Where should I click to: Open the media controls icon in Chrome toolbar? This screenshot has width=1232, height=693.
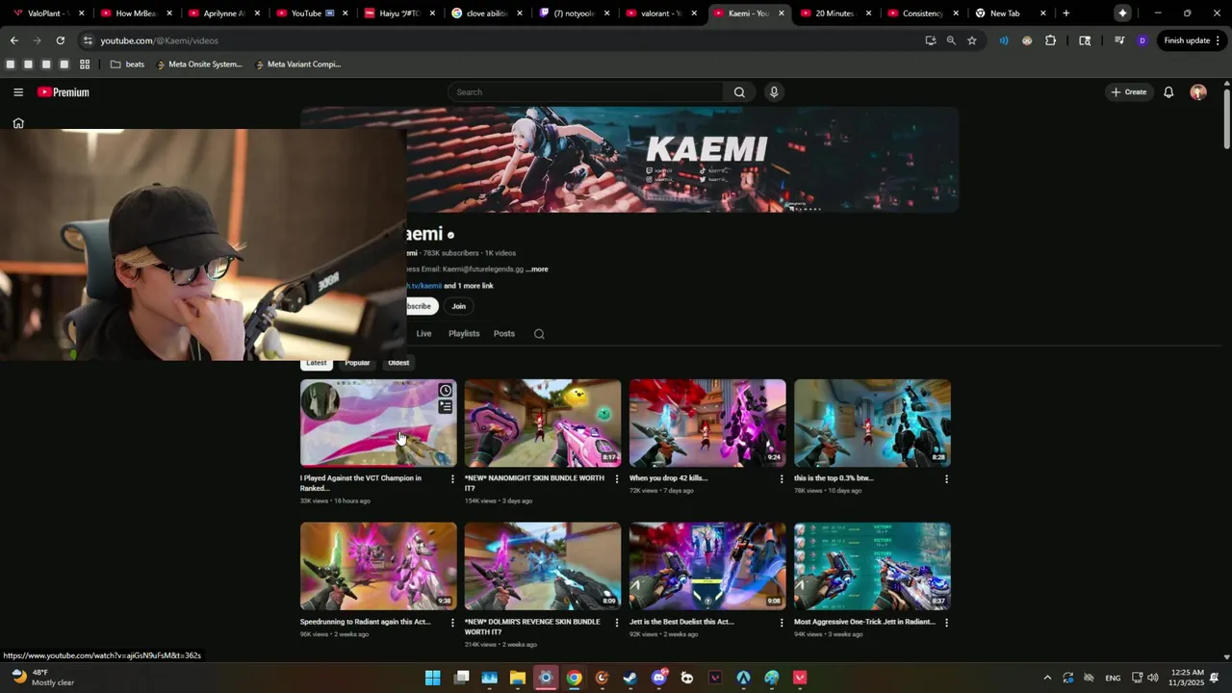pyautogui.click(x=1118, y=40)
